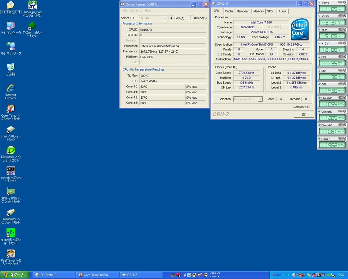Open the TX2ch desktop shortcut

click(x=32, y=26)
